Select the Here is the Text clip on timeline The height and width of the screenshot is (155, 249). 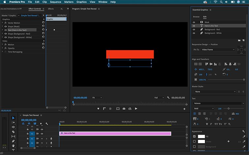point(115,134)
